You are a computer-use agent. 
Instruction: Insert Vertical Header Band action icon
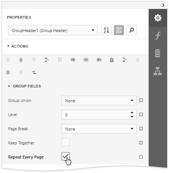tap(73, 60)
